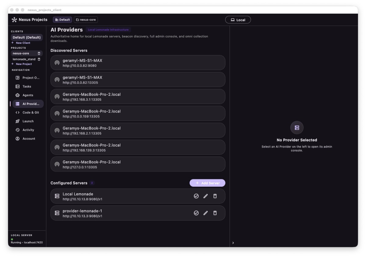Select discovered server at http://10.0.0.159:13305
366x257 pixels.
coord(138,113)
